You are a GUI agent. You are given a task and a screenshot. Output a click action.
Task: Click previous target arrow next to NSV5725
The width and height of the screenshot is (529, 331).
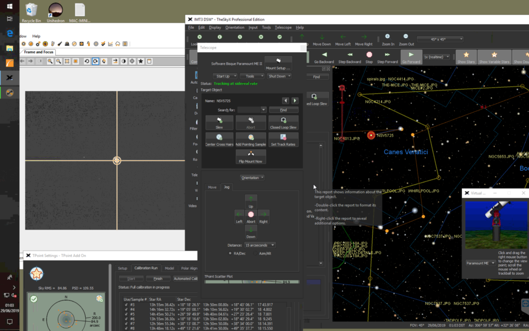point(285,101)
